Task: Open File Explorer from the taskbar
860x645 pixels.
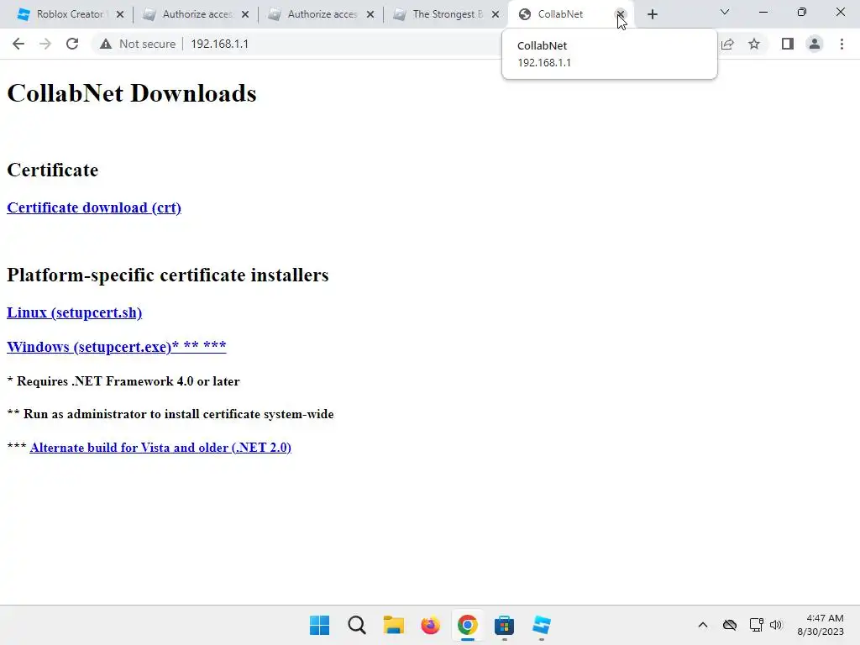Action: tap(393, 625)
